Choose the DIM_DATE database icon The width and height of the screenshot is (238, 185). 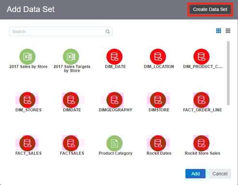point(114,56)
